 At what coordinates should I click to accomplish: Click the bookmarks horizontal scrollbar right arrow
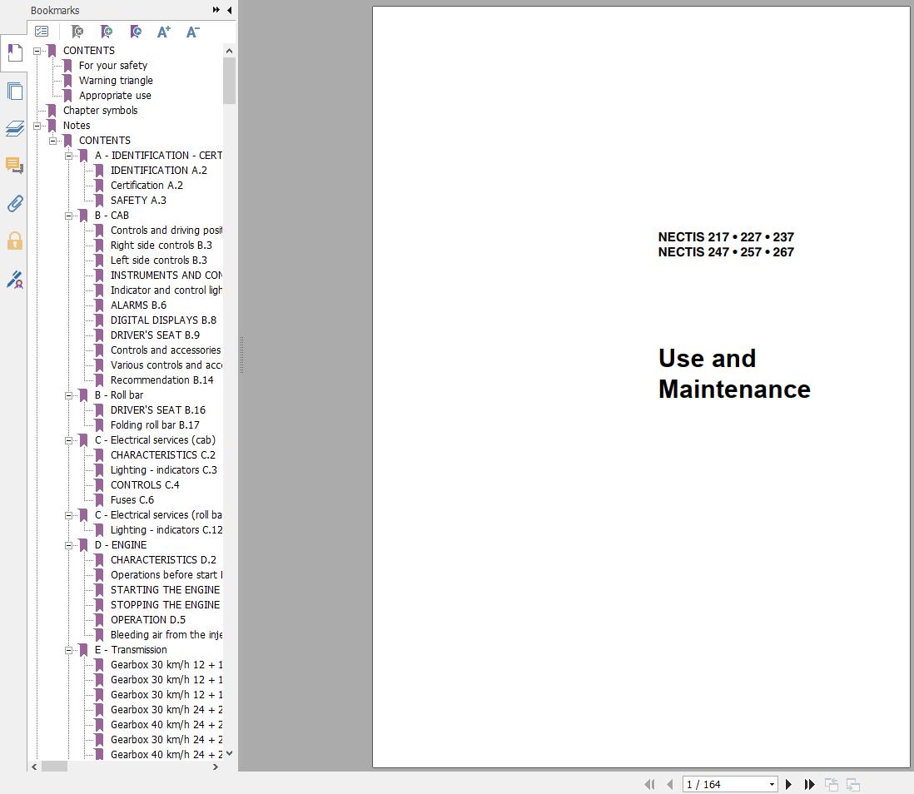[x=216, y=767]
